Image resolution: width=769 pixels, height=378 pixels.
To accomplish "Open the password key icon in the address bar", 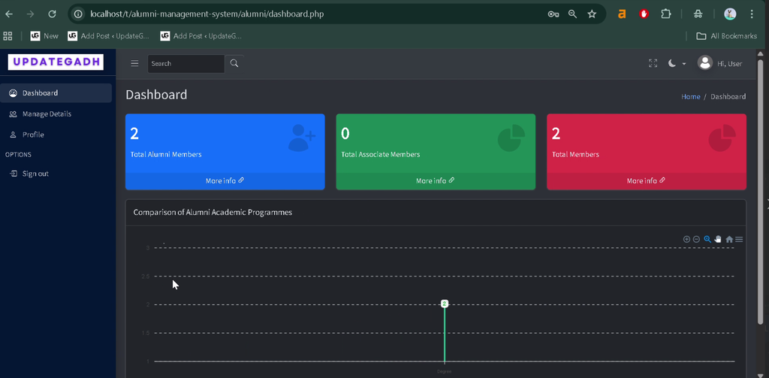I will [553, 14].
